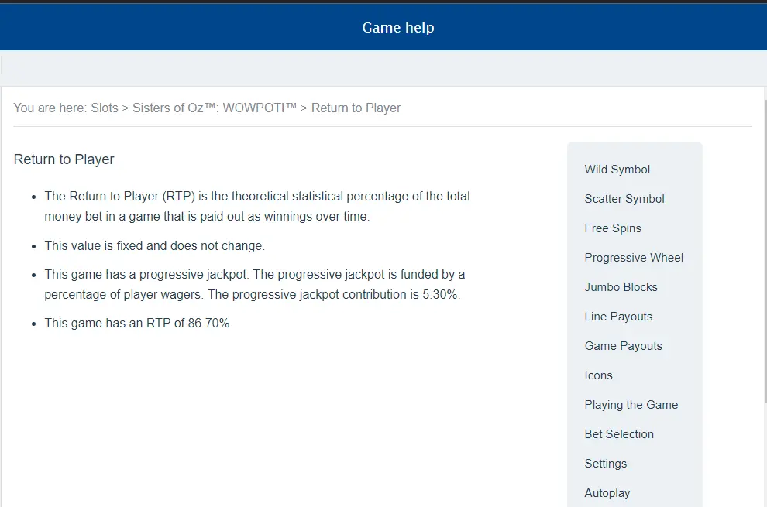767x507 pixels.
Task: Open the Game Payouts help topic
Action: (623, 346)
